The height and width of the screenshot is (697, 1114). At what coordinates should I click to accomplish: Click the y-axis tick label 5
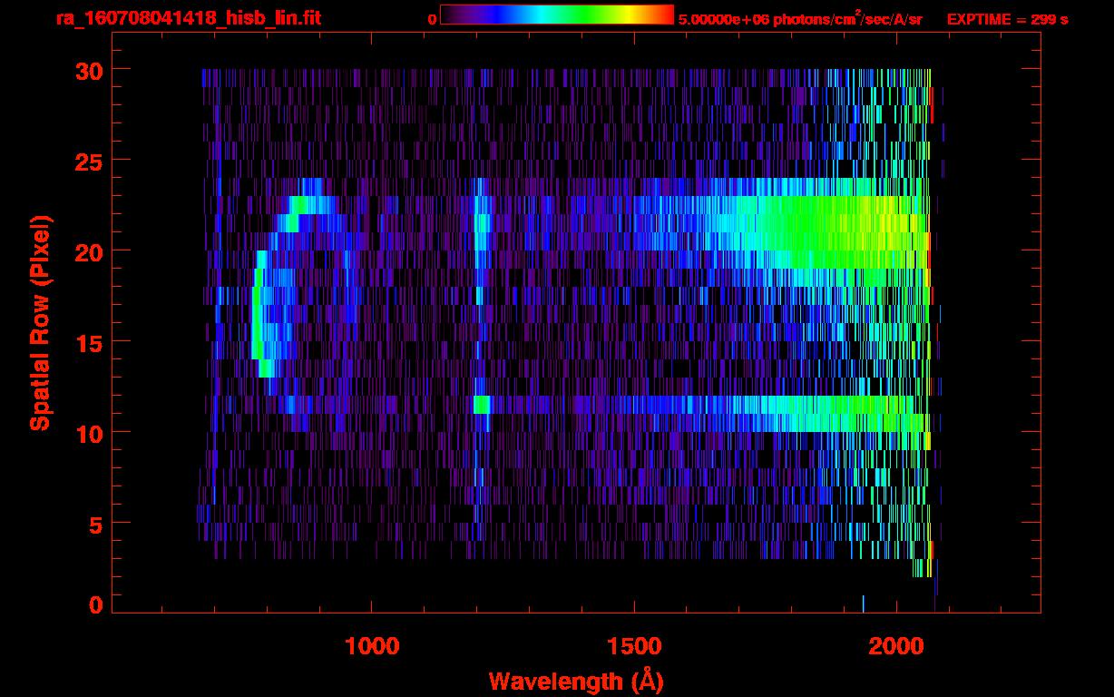tap(95, 524)
